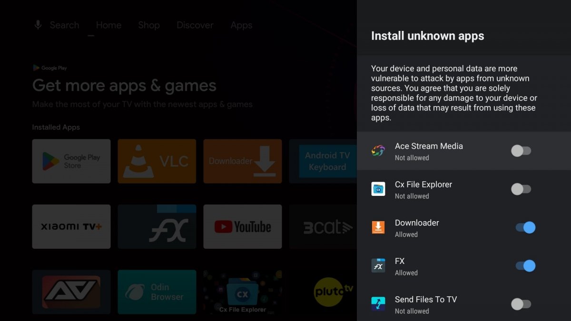Launch the VLC app tile
The height and width of the screenshot is (321, 571).
point(157,161)
